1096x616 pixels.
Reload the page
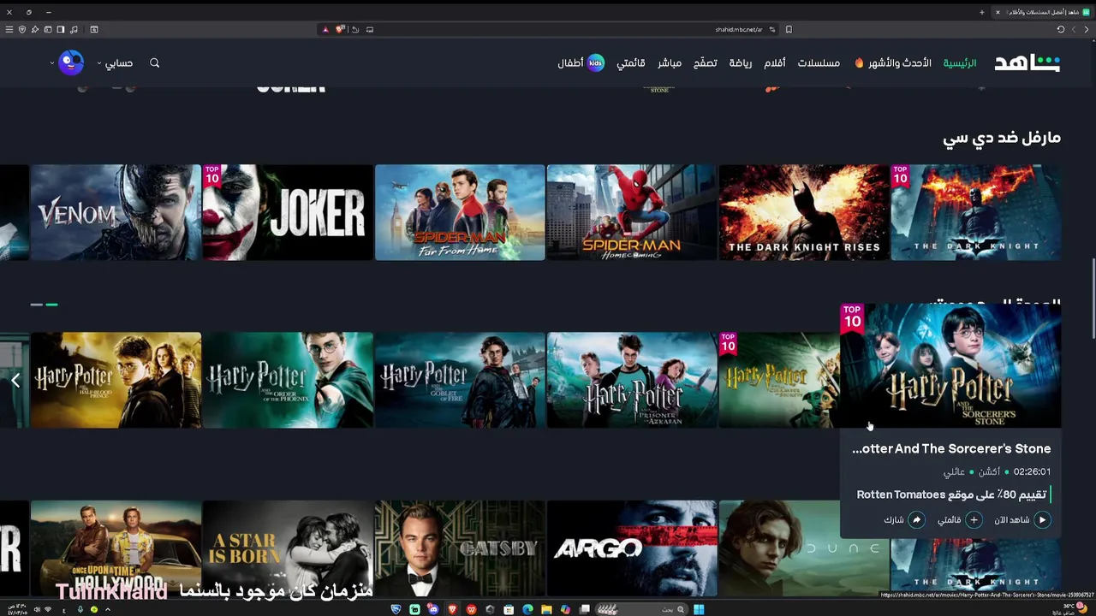(1061, 29)
